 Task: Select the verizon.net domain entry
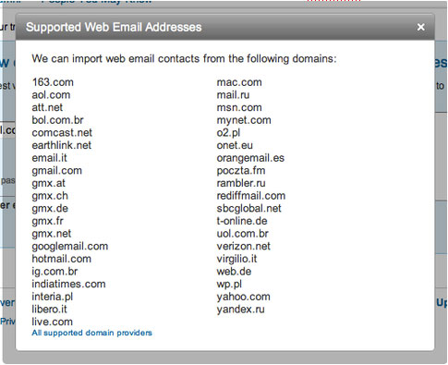tap(243, 246)
